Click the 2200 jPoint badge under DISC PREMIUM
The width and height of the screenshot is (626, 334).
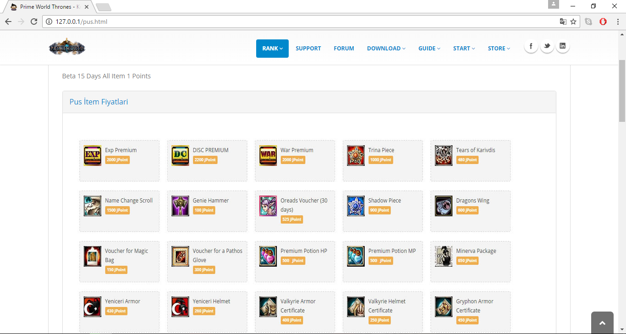[x=205, y=160]
